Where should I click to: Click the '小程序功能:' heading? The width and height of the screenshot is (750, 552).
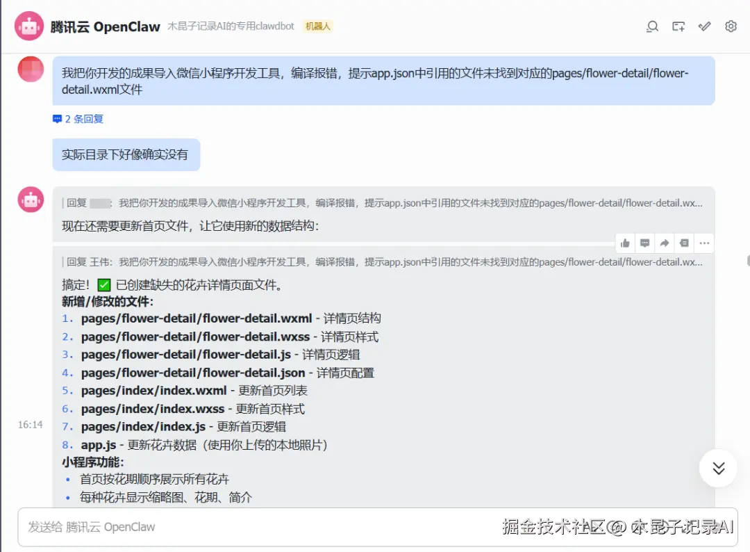tap(93, 462)
